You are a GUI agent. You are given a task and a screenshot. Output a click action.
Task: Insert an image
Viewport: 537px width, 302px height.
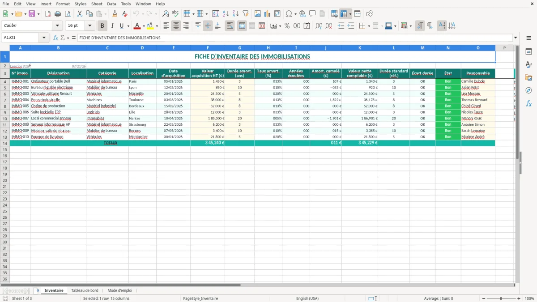point(257,14)
